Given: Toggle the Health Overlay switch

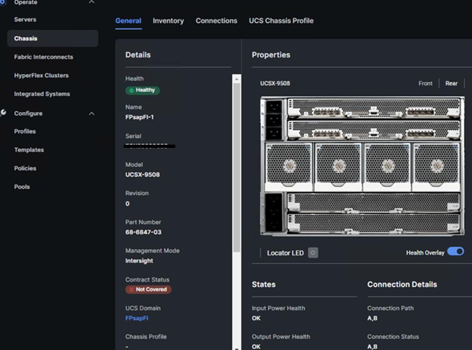Looking at the screenshot, I should [455, 252].
